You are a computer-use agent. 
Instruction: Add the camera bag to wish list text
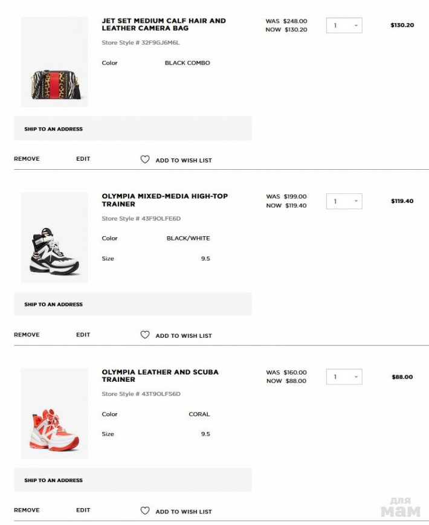point(184,160)
